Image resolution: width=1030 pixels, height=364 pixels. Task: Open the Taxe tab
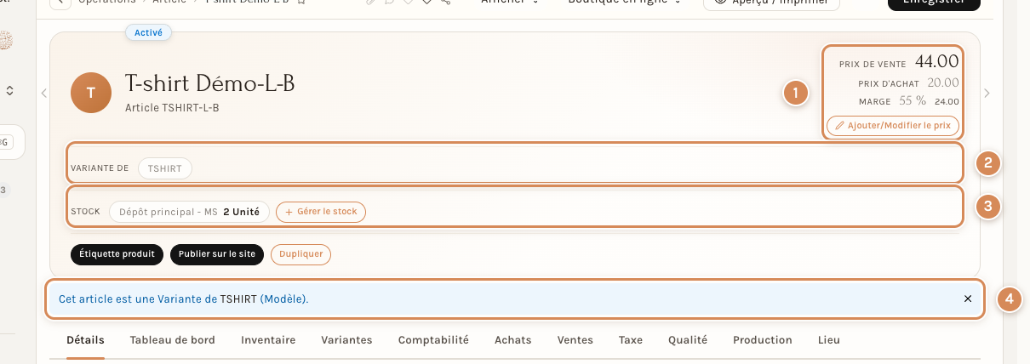[631, 340]
